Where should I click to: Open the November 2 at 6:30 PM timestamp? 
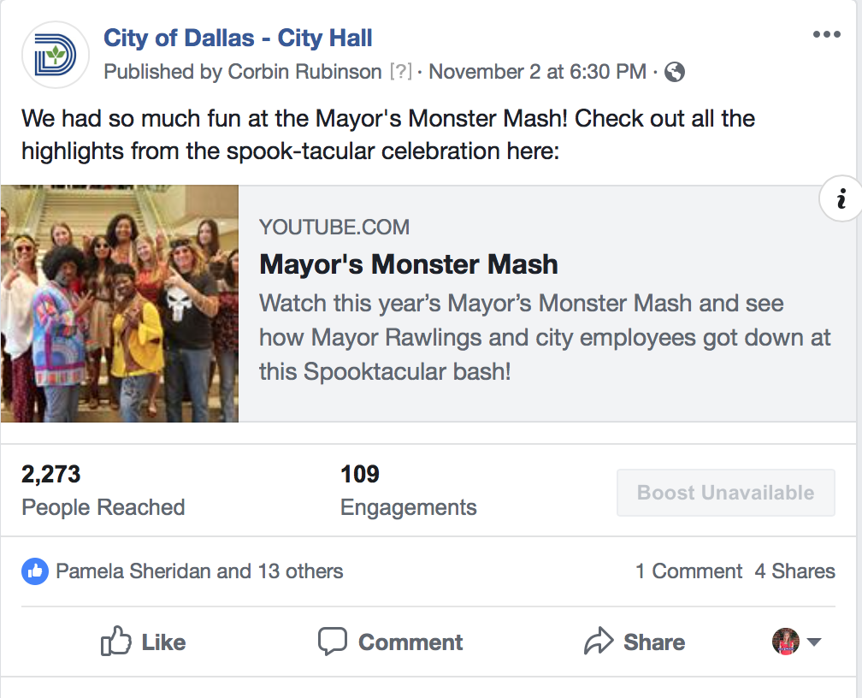(x=537, y=72)
